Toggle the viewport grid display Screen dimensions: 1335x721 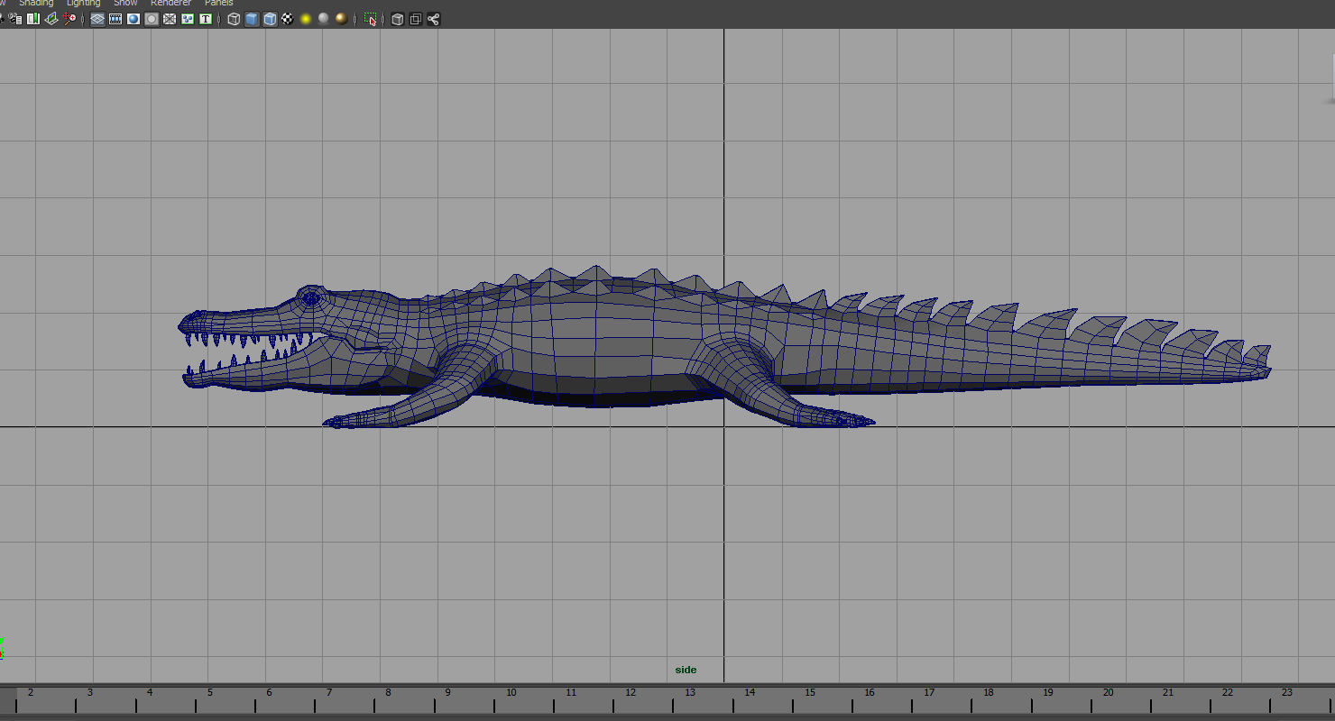pos(97,19)
